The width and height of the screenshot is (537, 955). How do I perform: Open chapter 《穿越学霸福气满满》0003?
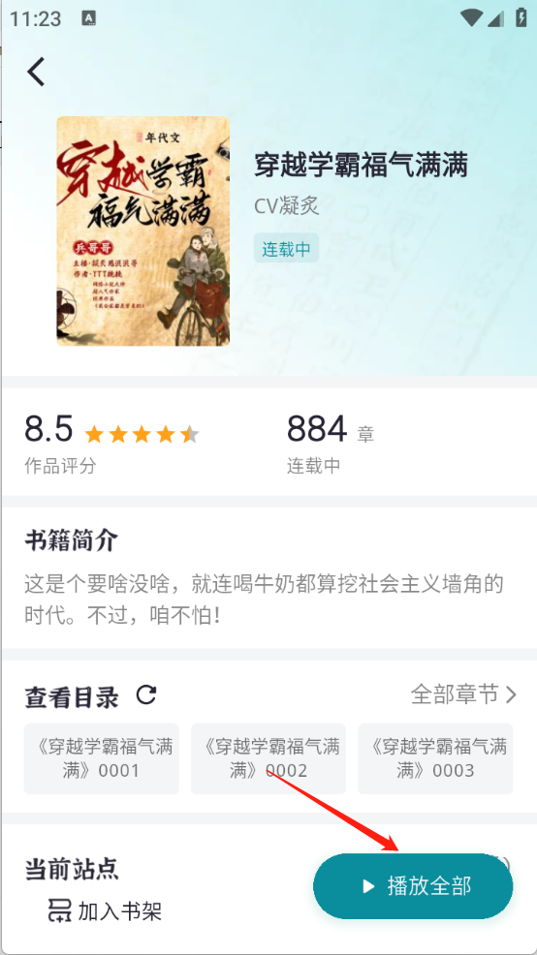point(435,759)
